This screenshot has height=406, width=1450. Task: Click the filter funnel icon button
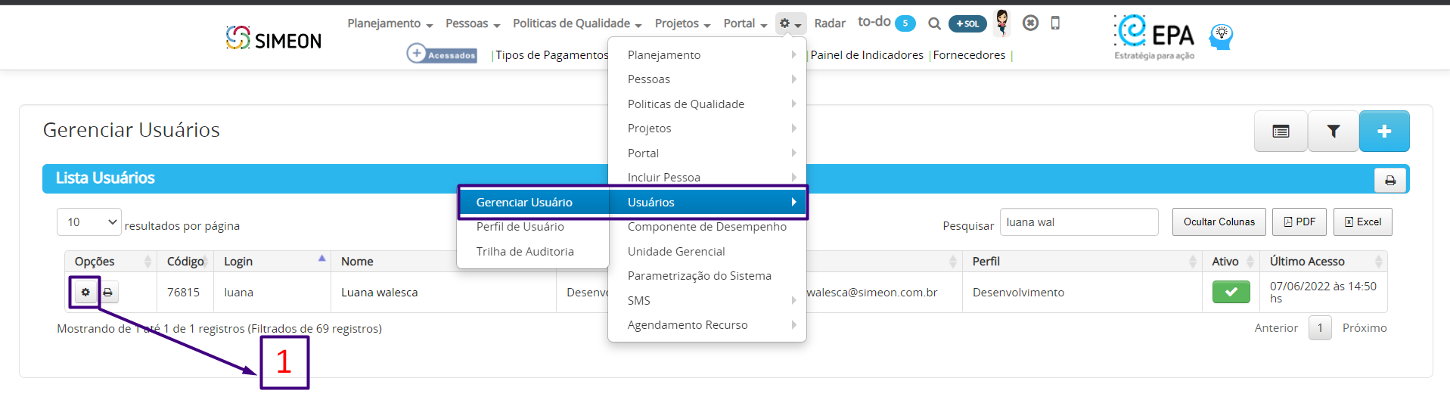pos(1333,132)
